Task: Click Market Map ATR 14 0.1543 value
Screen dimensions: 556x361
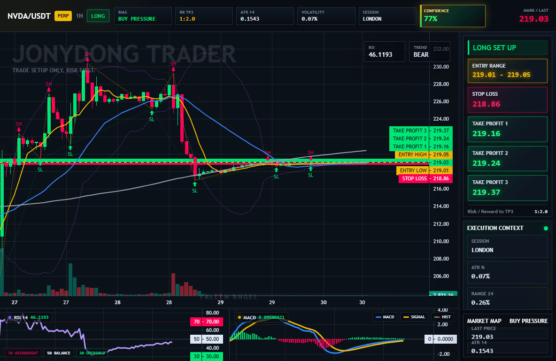Action: tap(482, 351)
